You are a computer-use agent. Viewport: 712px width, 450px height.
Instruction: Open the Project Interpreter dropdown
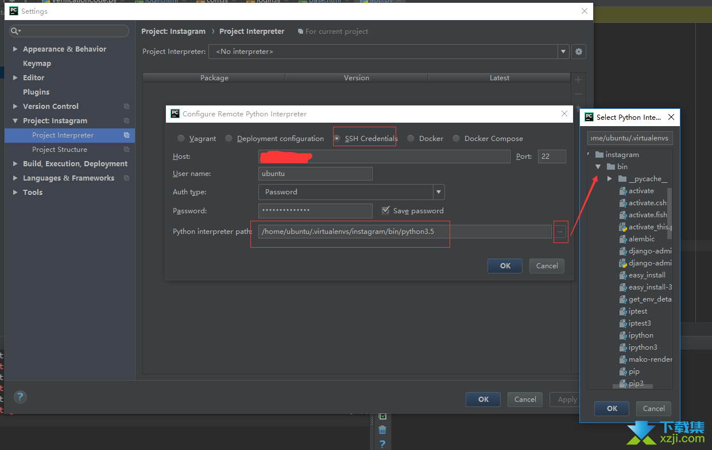[x=563, y=52]
